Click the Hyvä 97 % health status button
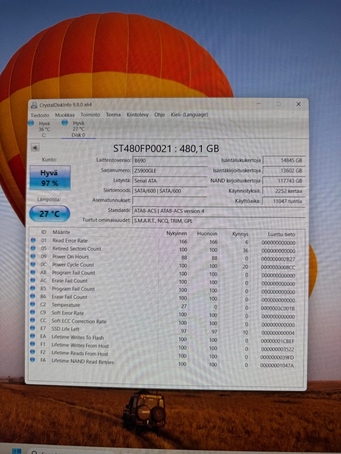This screenshot has width=341, height=454. 50,178
